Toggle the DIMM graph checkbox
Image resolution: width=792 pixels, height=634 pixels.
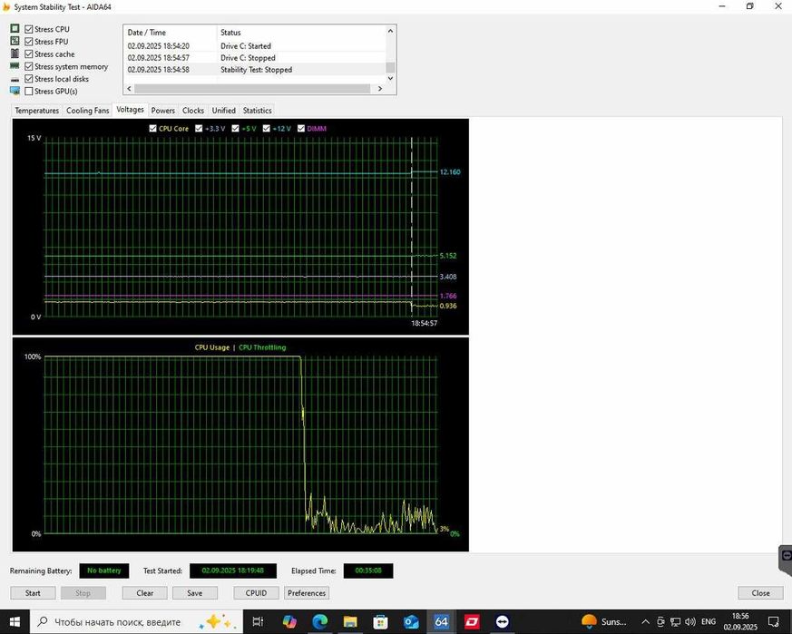click(301, 128)
